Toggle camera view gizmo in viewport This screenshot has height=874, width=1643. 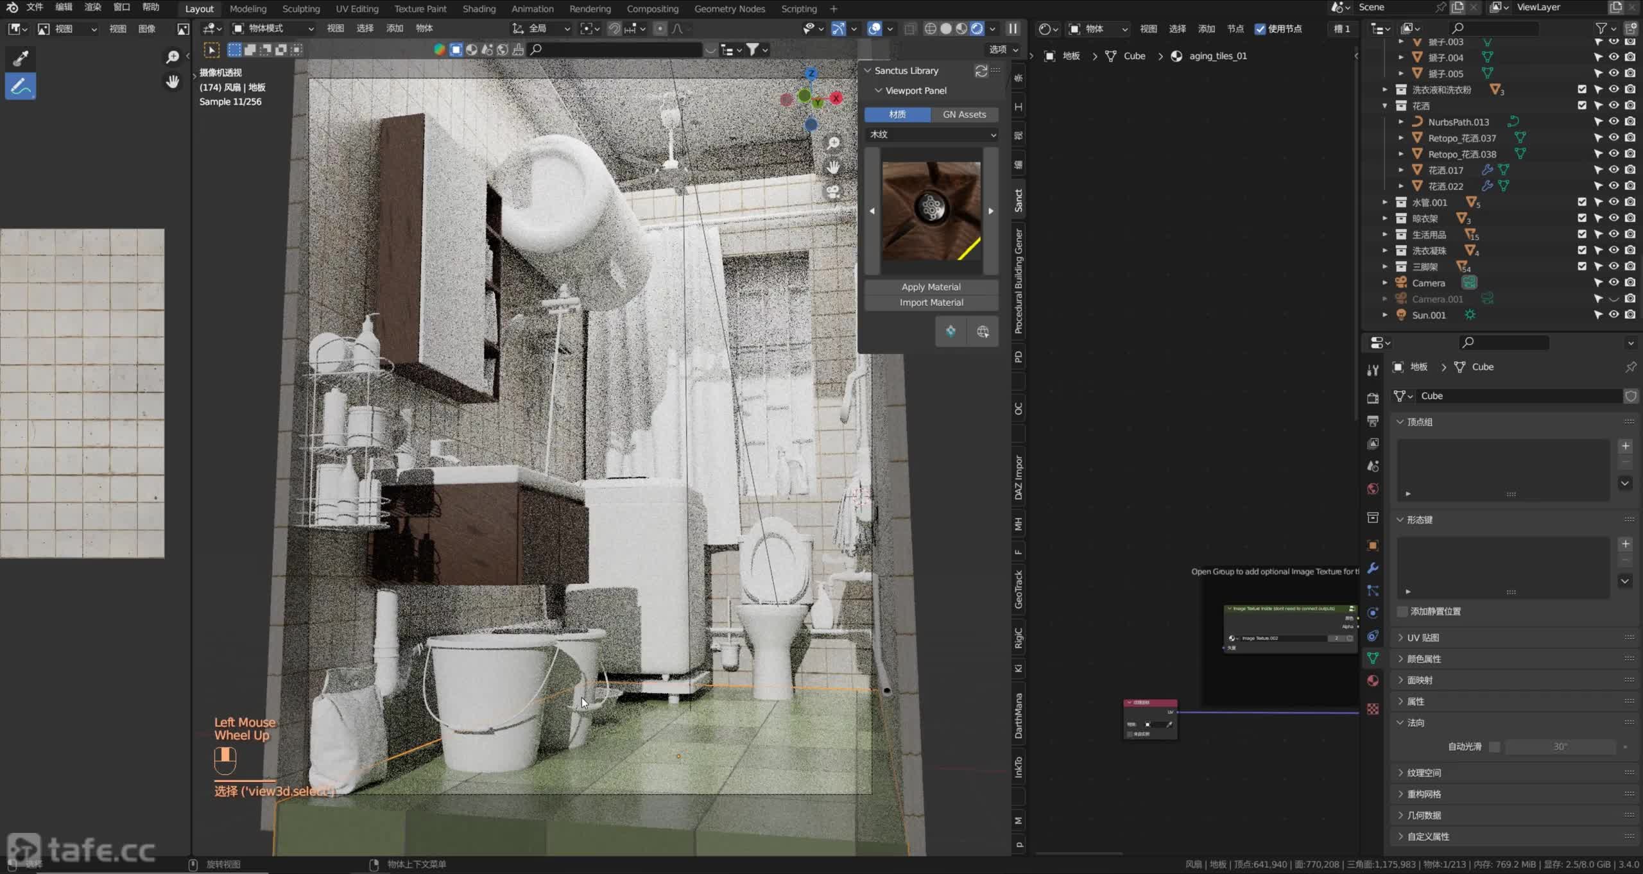(833, 192)
